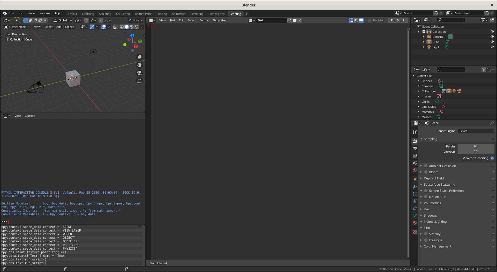Open the Modifier Properties wrench tab

(415, 186)
